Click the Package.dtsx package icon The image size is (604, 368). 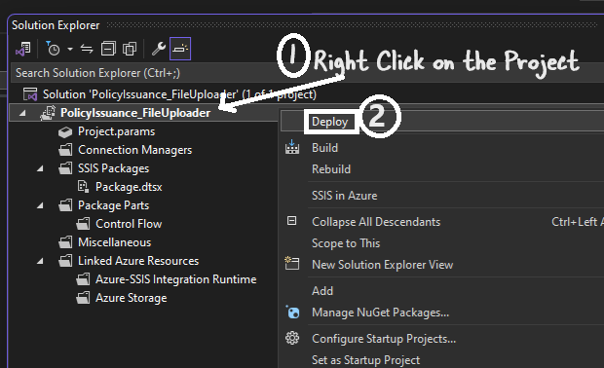(x=83, y=186)
